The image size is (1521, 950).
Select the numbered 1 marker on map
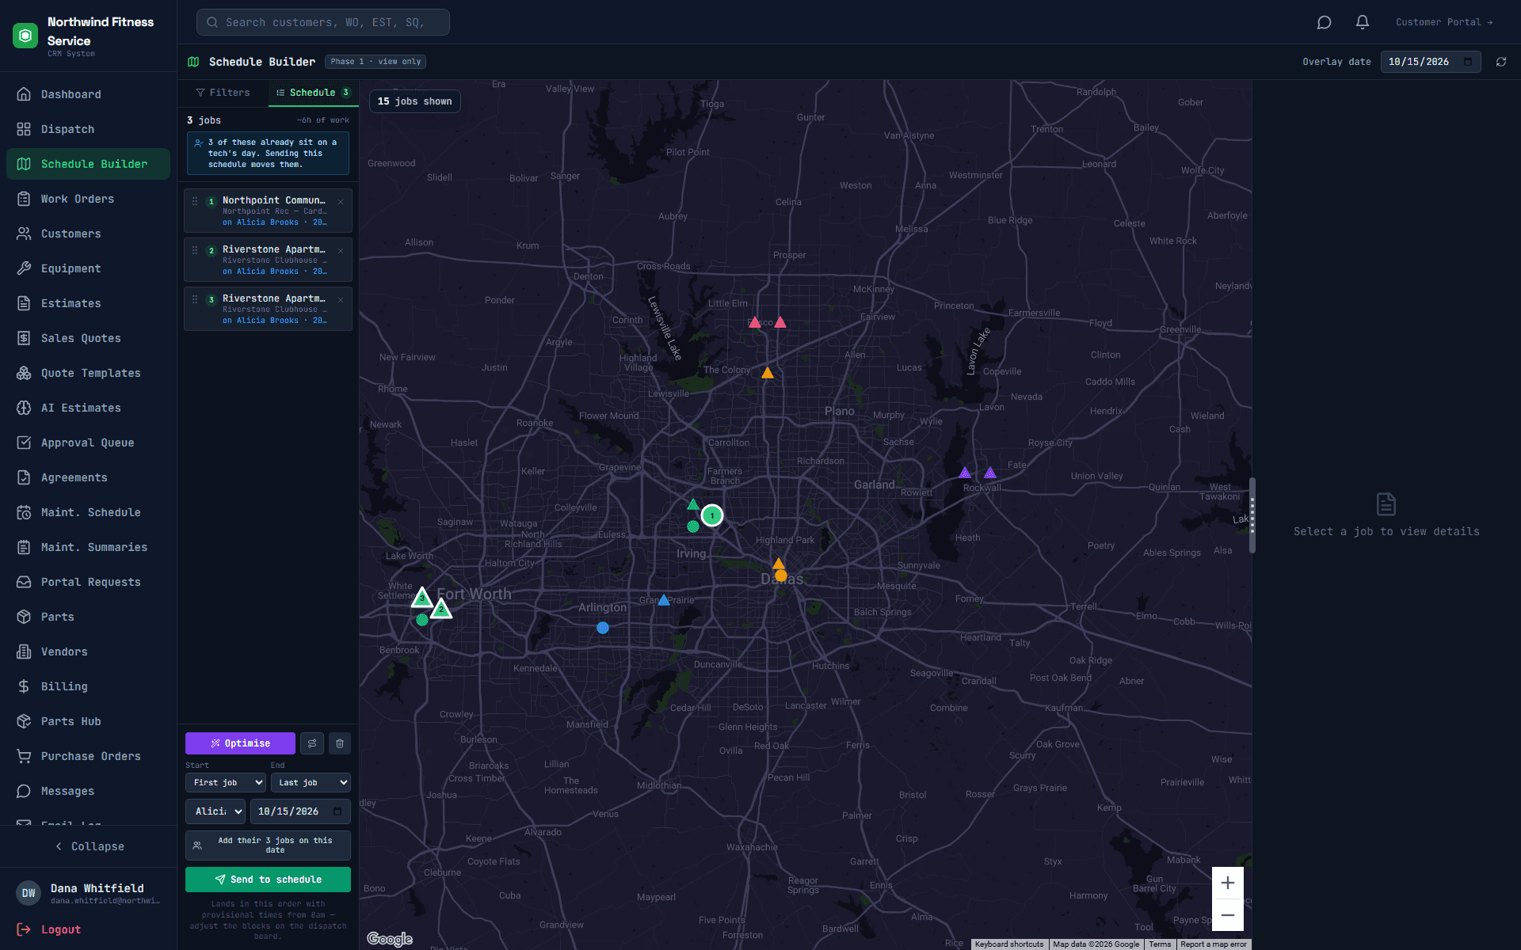click(x=712, y=515)
